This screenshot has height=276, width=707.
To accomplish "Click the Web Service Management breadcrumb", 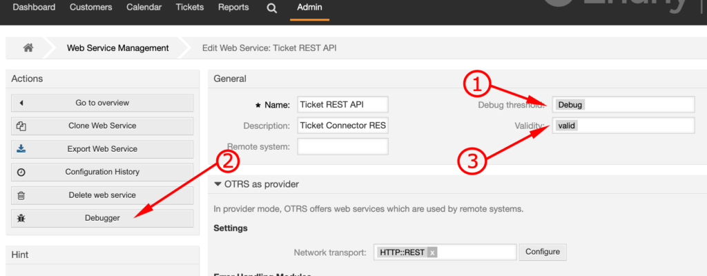I will coord(117,48).
